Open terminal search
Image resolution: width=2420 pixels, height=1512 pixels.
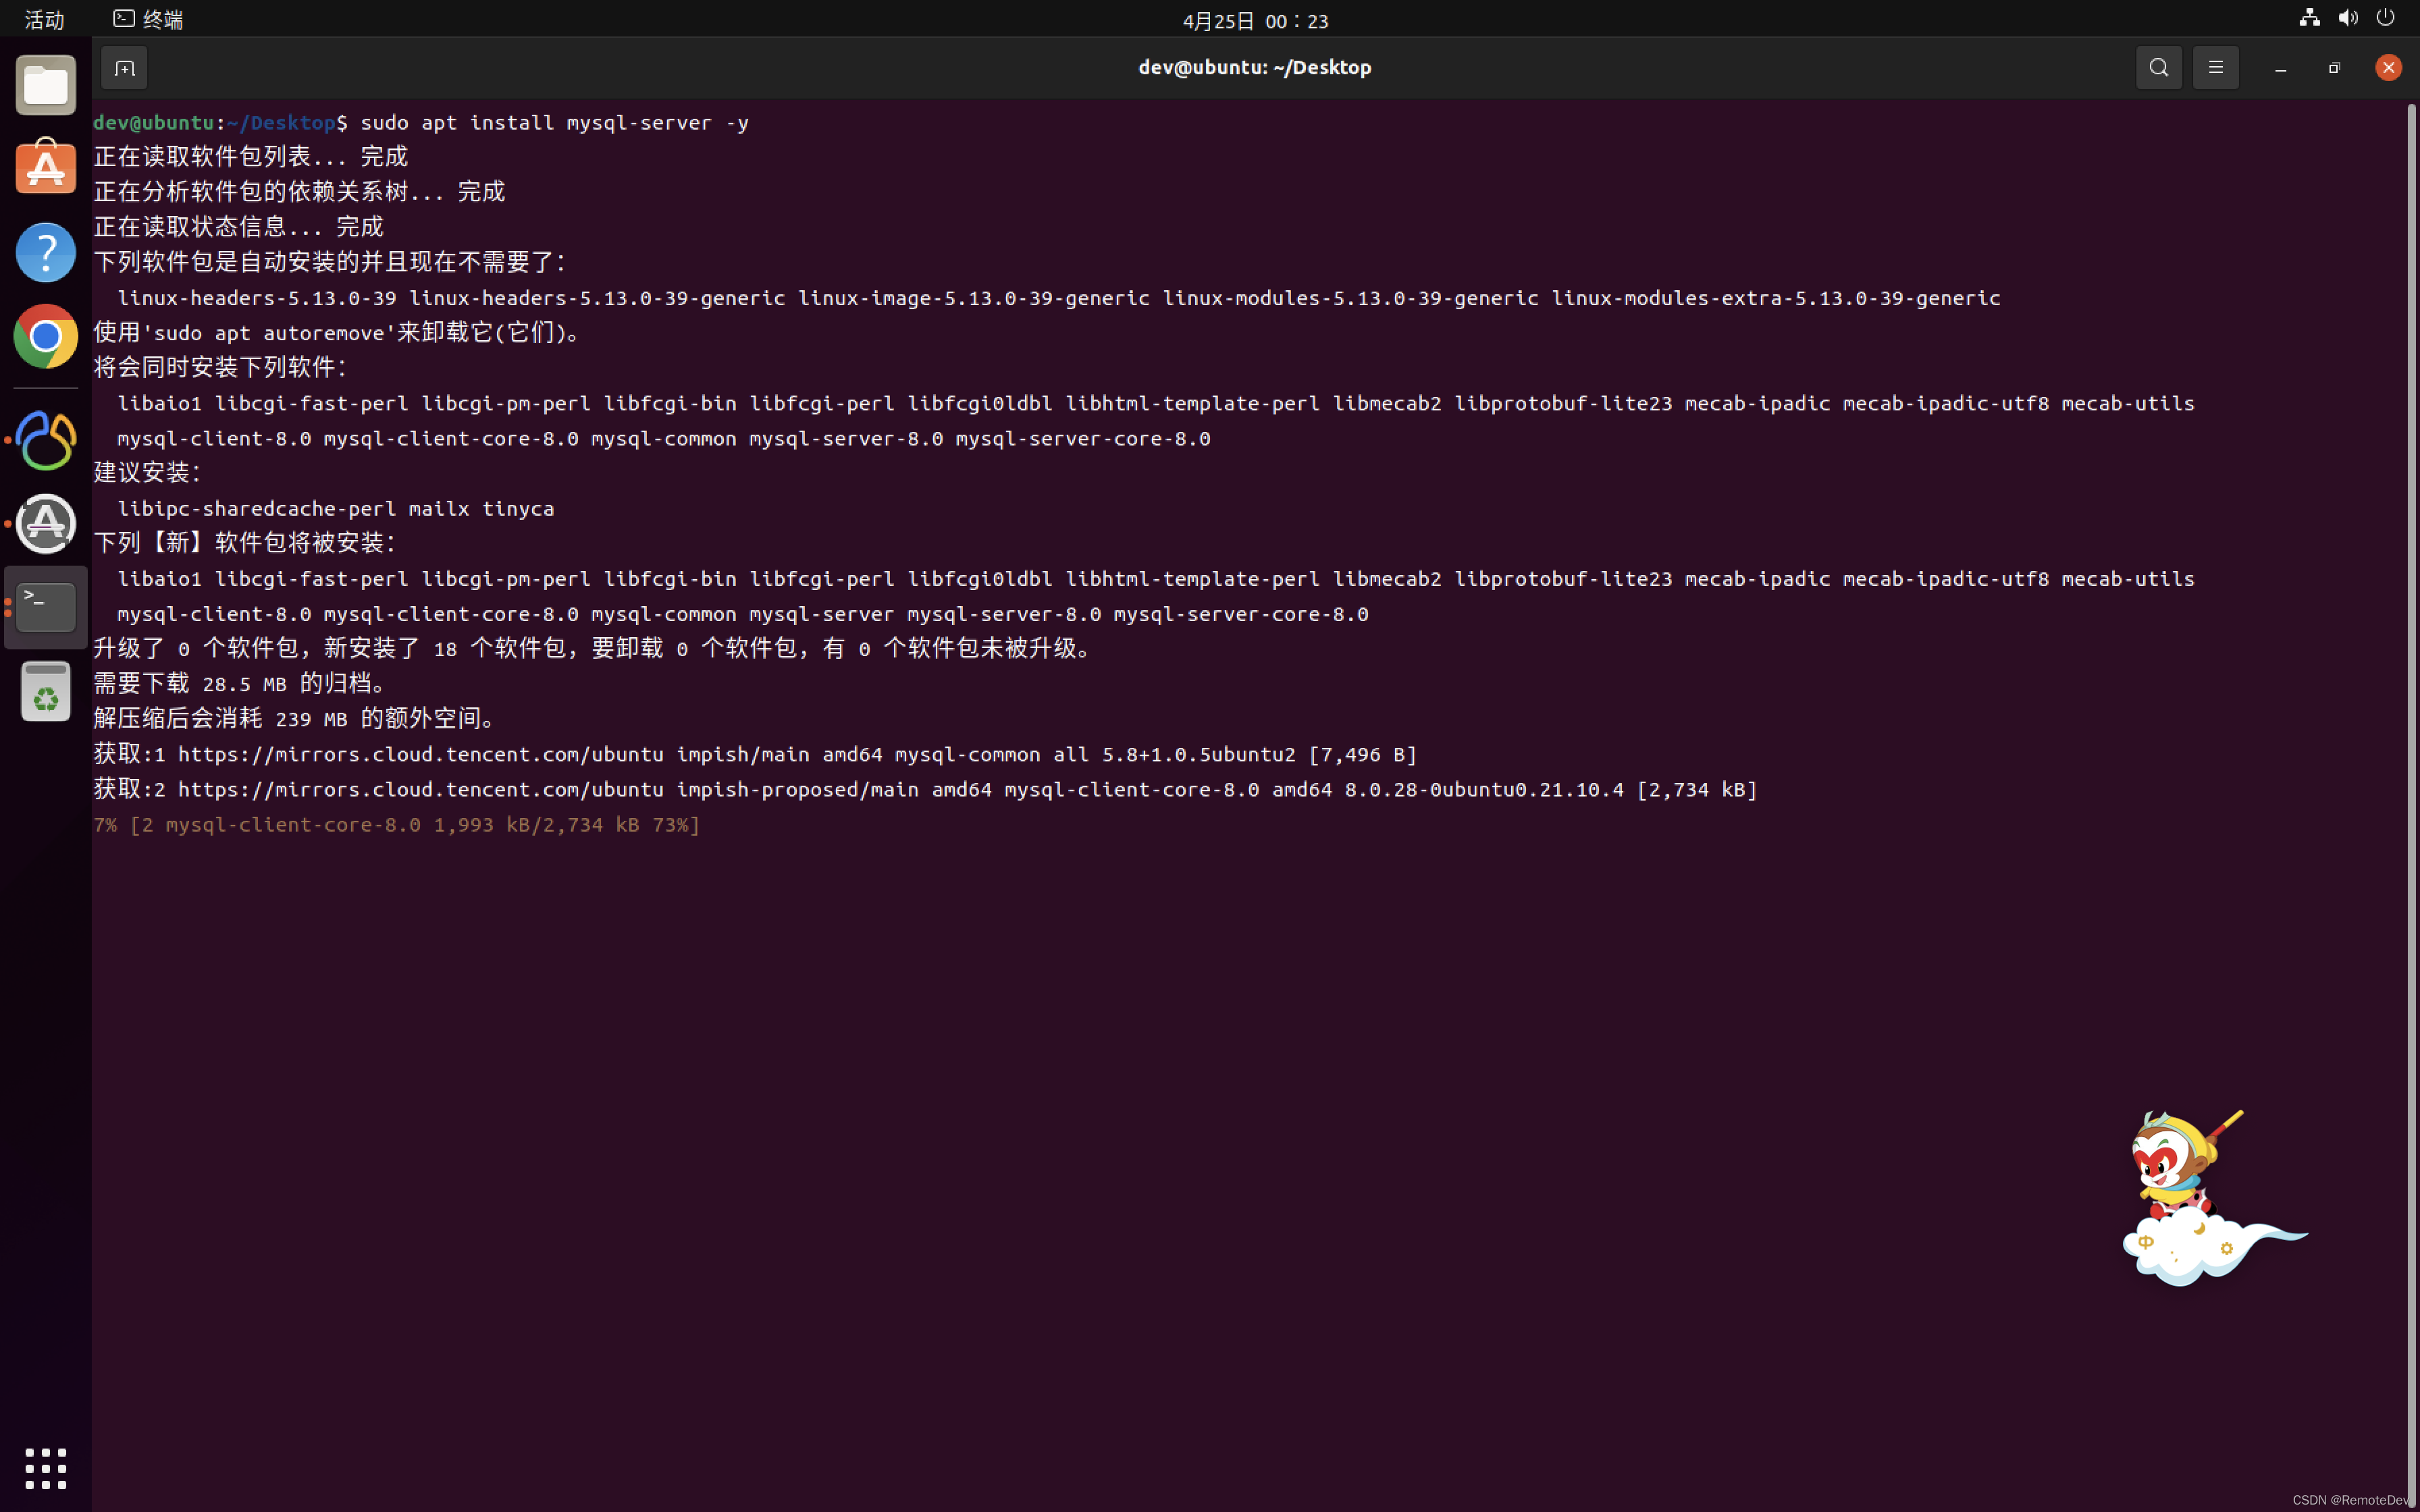(x=2158, y=68)
